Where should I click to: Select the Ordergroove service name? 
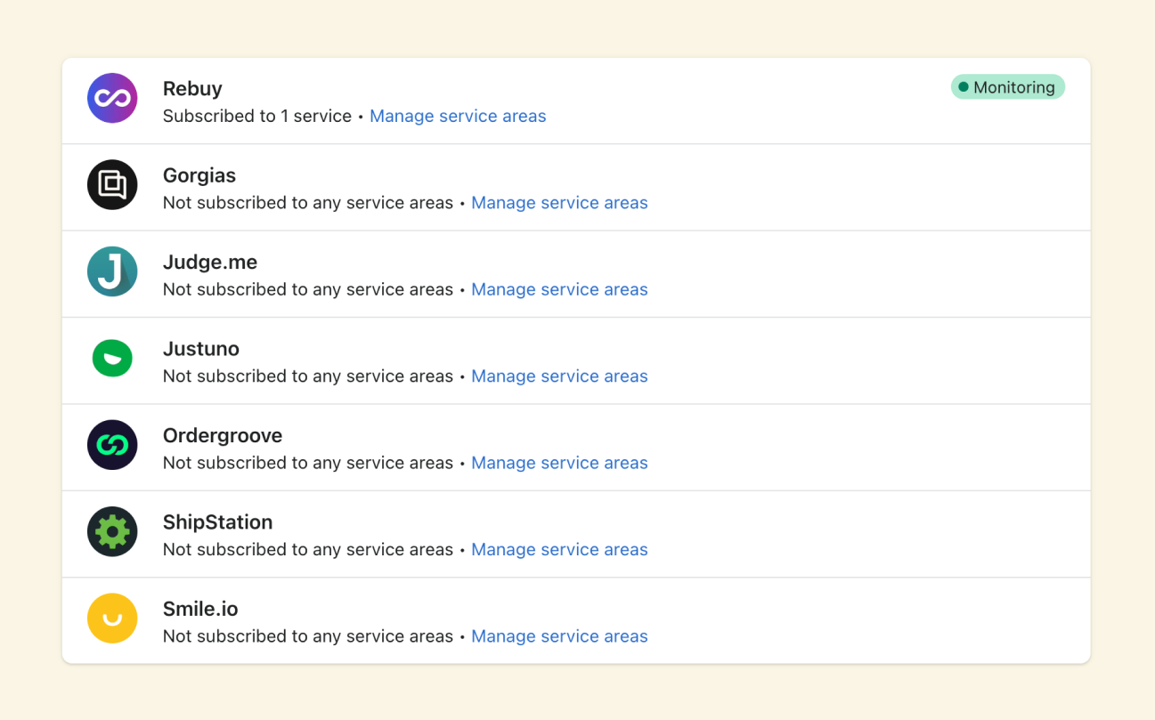point(223,435)
